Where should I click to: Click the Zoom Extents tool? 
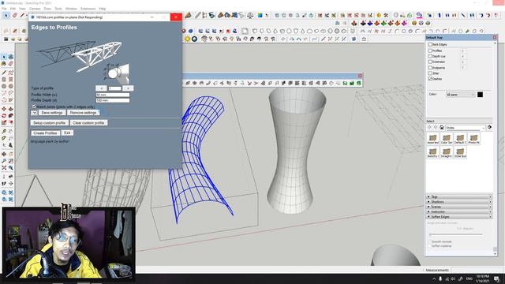coord(4,168)
